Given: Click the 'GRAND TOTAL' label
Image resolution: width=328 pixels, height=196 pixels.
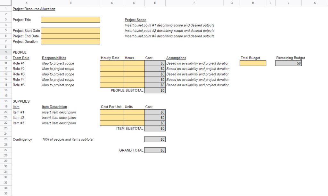Looking at the screenshot, I should [x=131, y=150].
